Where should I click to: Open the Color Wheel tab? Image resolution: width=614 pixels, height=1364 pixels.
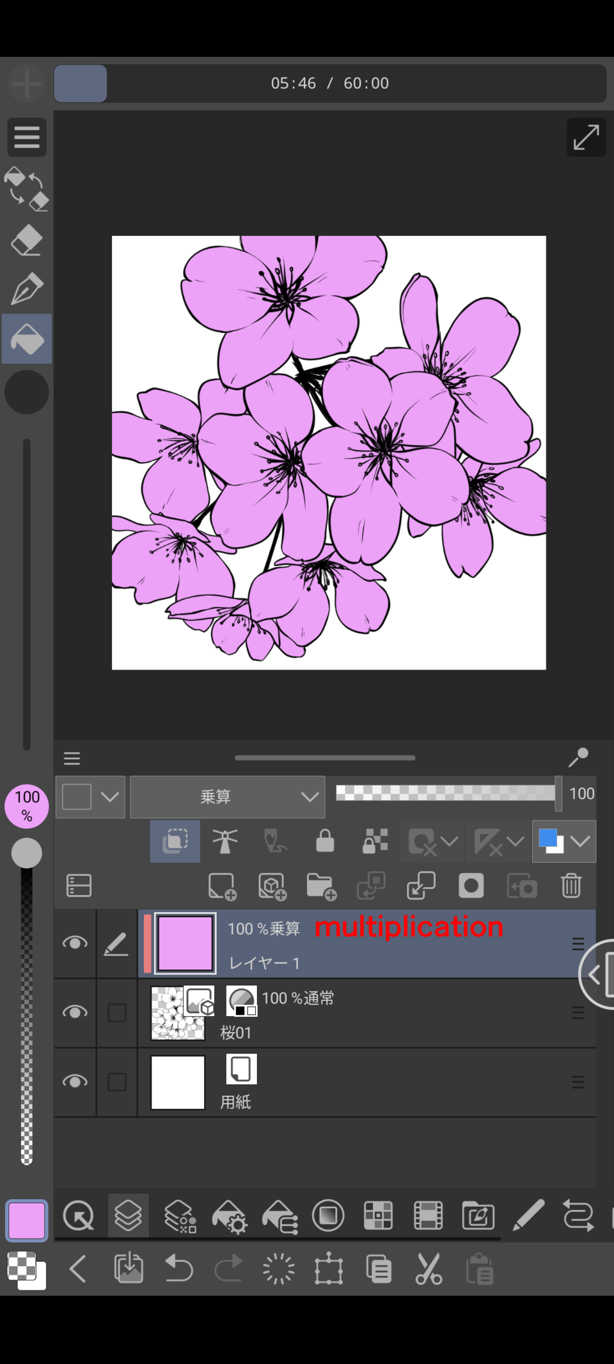328,1216
